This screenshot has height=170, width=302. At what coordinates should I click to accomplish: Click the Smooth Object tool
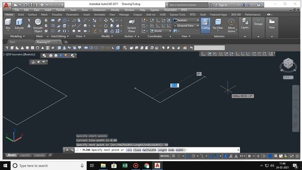click(38, 25)
